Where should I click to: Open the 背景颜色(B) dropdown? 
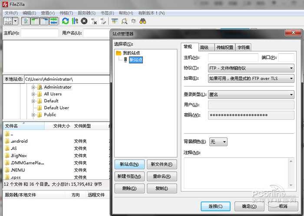(x=218, y=142)
